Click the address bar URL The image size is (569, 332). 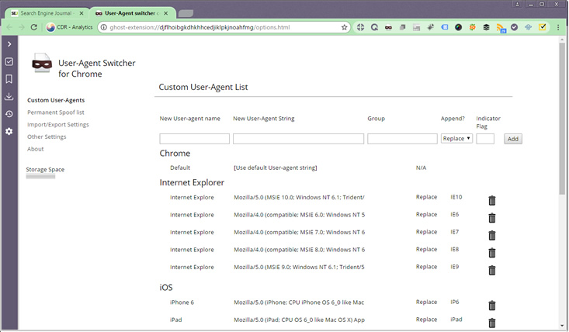pos(199,27)
